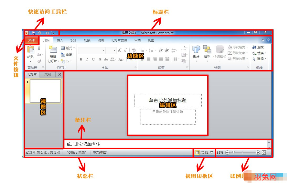290x185 pixels.
Task: Click the Increase Font Size icon
Action: coord(120,50)
